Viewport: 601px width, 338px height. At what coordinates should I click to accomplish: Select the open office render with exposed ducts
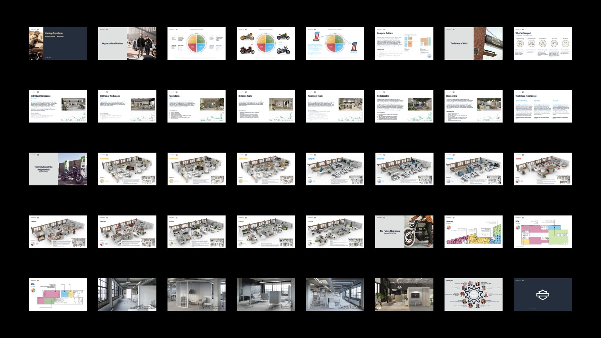pos(335,294)
